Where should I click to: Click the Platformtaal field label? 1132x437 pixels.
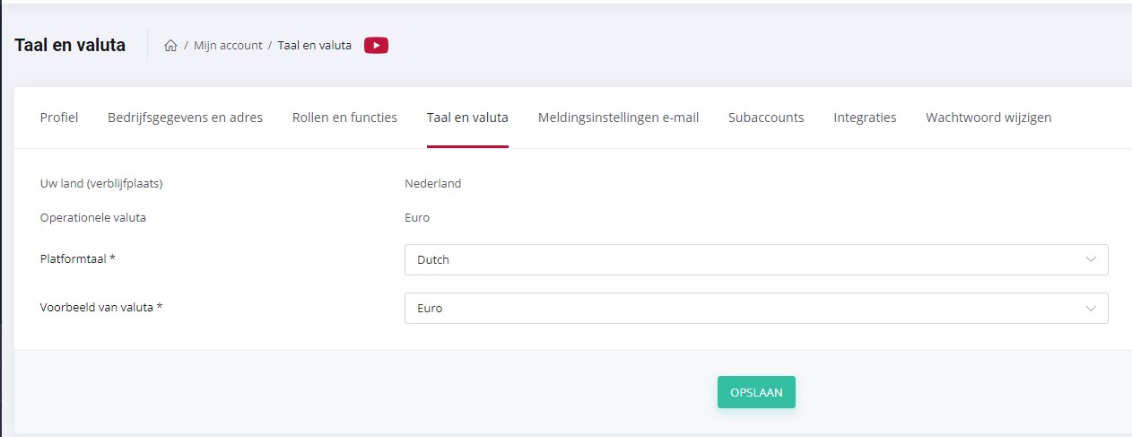coord(78,258)
